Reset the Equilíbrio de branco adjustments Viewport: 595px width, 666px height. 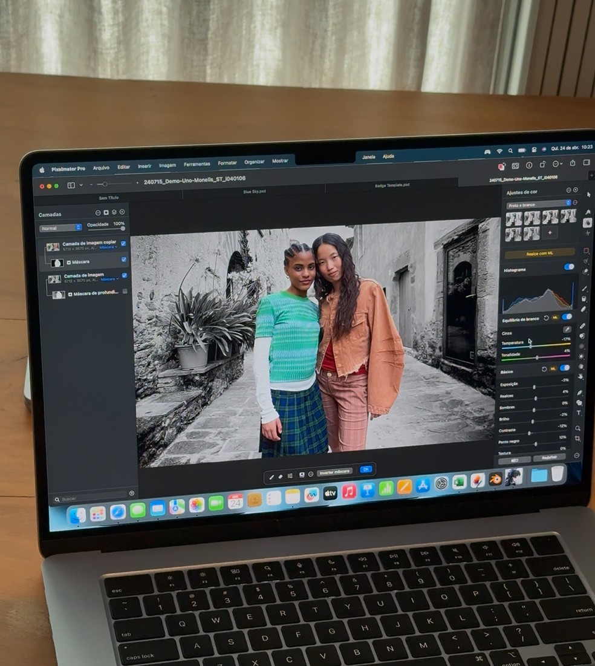coord(547,318)
